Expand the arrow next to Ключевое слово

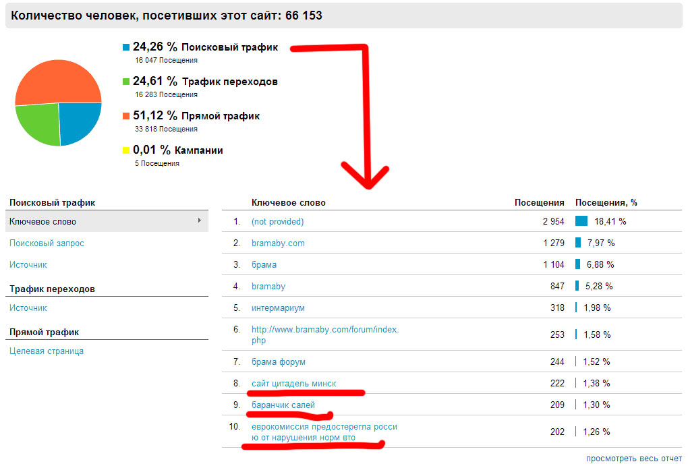click(200, 221)
